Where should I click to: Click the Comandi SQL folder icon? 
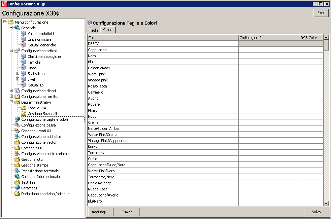17,147
